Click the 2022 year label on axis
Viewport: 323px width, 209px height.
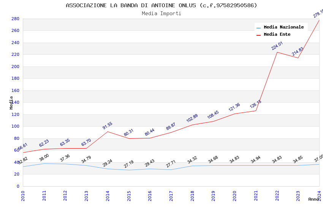click(277, 196)
